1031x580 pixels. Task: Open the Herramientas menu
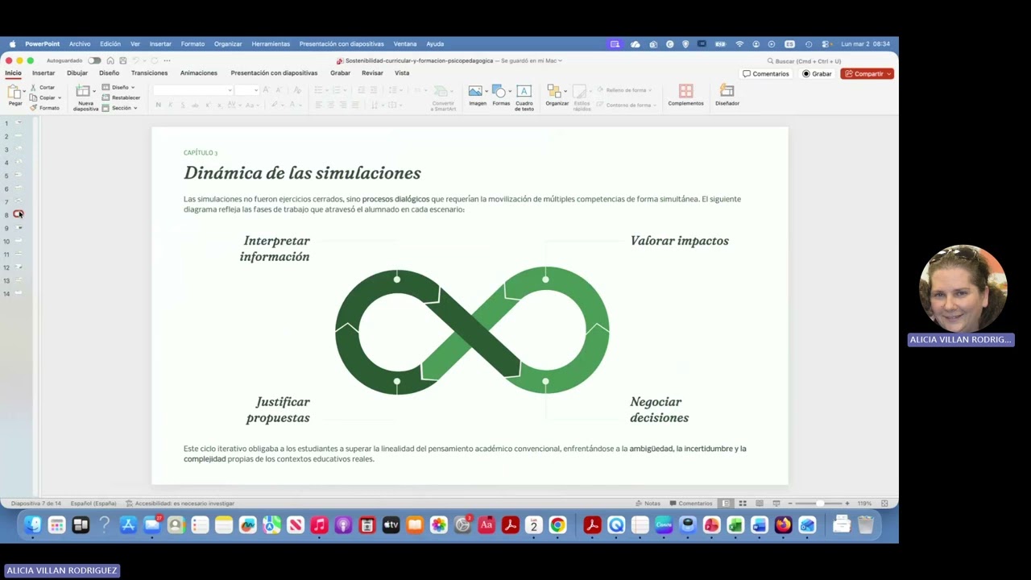(271, 43)
